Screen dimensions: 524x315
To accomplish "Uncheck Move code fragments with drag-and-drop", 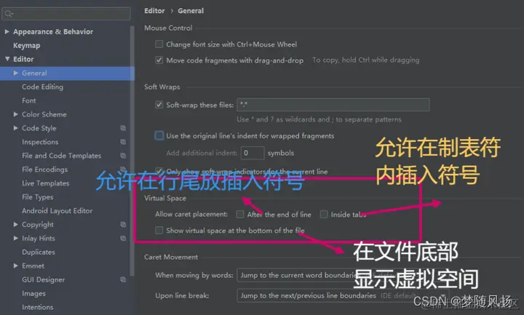I will click(x=159, y=60).
